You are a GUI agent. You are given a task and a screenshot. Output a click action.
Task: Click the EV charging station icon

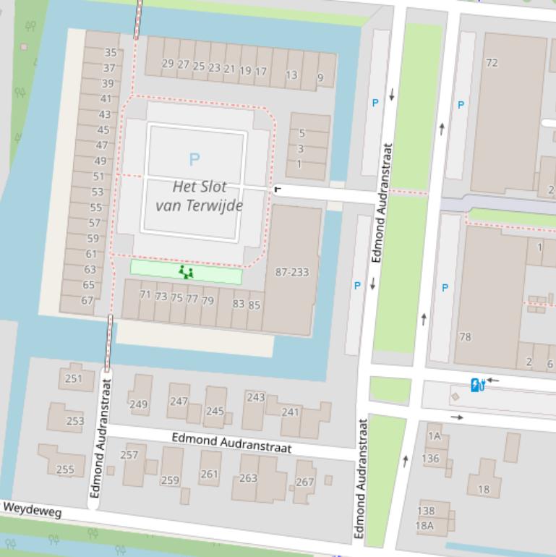click(x=476, y=386)
